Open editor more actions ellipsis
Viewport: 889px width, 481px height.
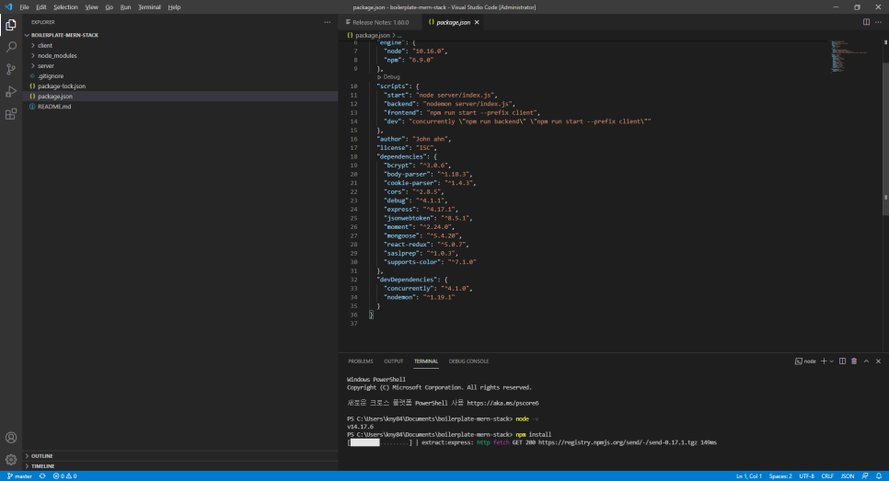pyautogui.click(x=878, y=22)
